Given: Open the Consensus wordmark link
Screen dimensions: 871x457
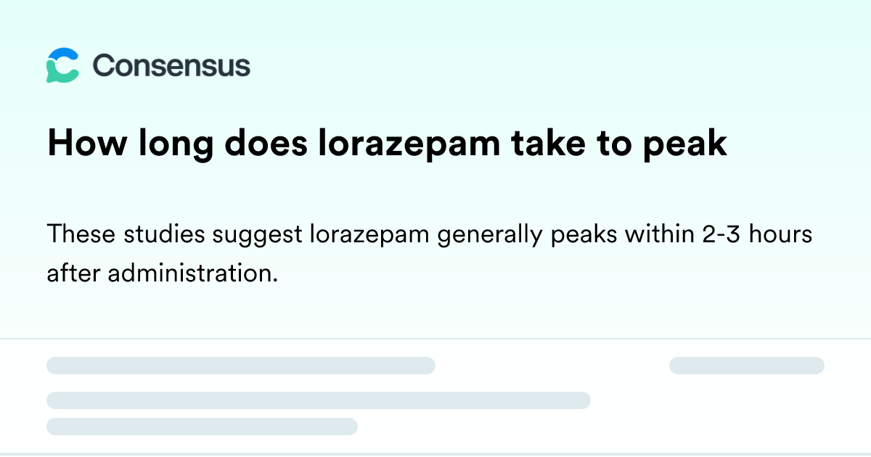Looking at the screenshot, I should click(x=171, y=66).
